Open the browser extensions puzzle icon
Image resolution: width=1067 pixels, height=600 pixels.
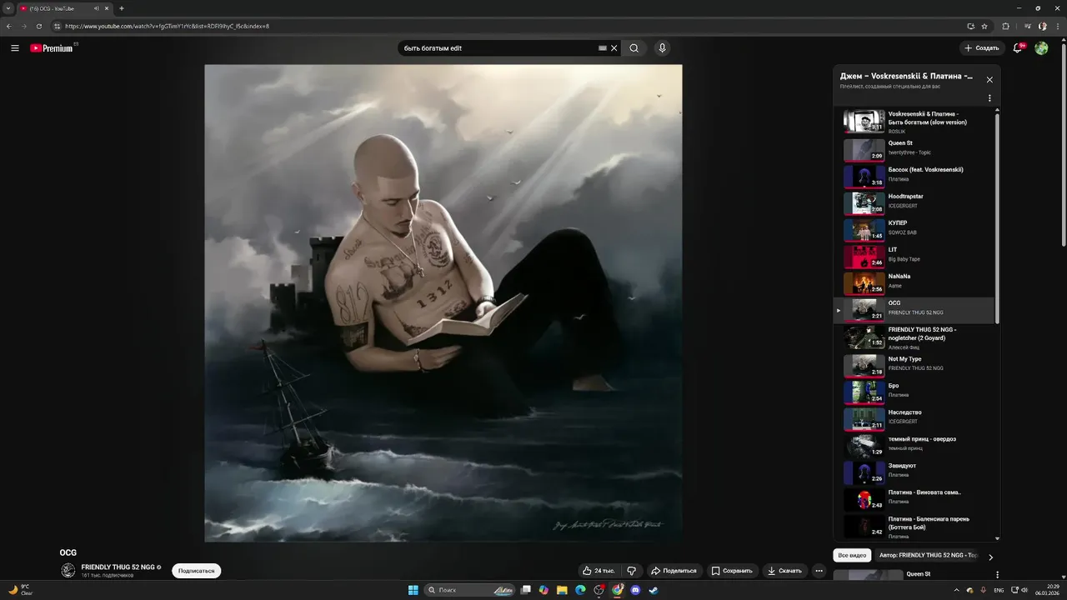click(1005, 26)
